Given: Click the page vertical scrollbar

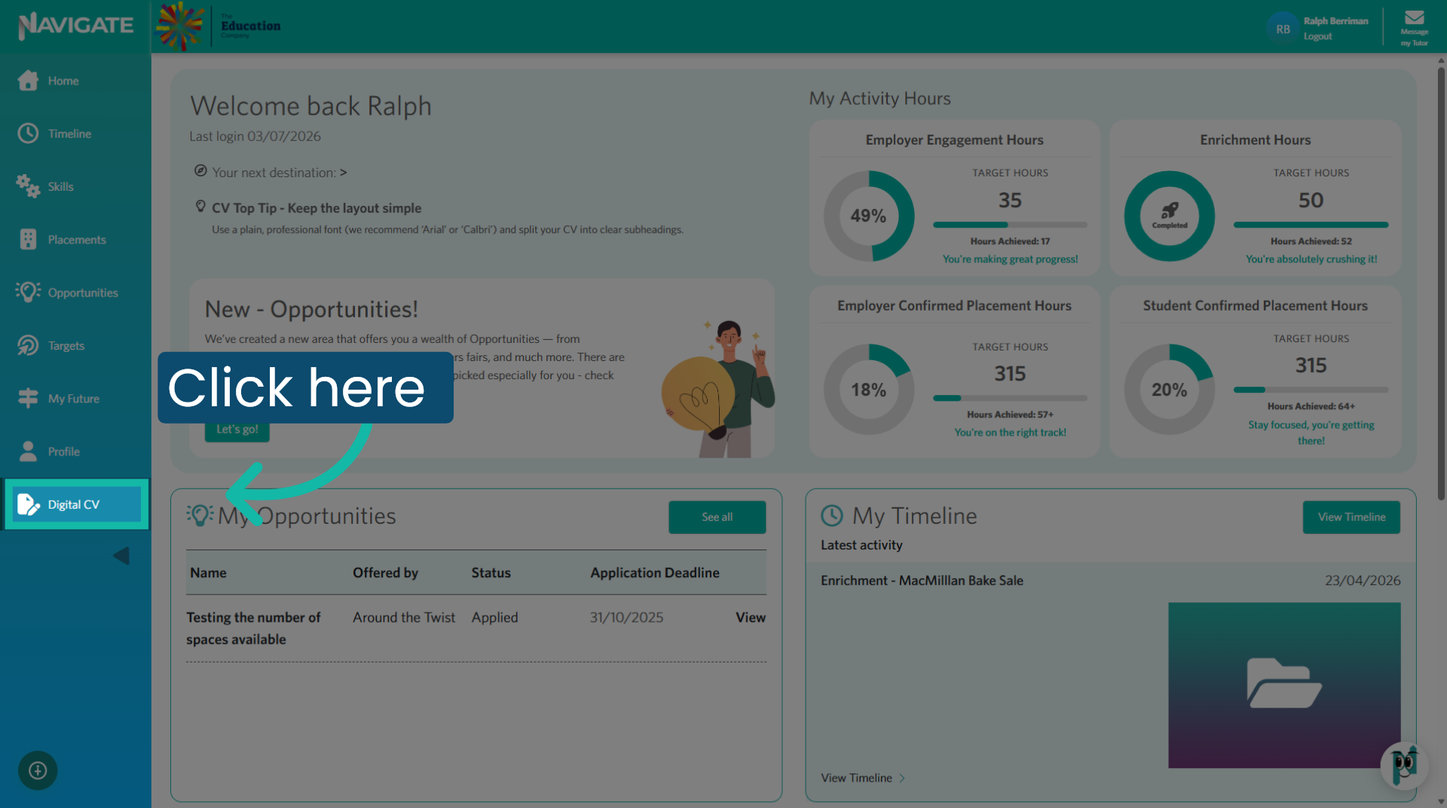Looking at the screenshot, I should coord(1441,284).
